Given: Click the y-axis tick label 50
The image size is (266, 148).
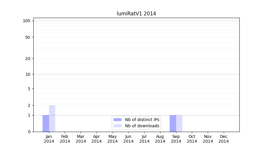Looking at the screenshot, I should 28,37.
